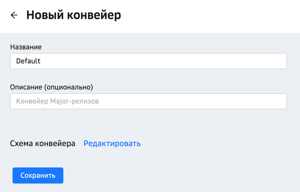Click the Описание (опционально) input field
The height and width of the screenshot is (192, 300).
[x=148, y=101]
